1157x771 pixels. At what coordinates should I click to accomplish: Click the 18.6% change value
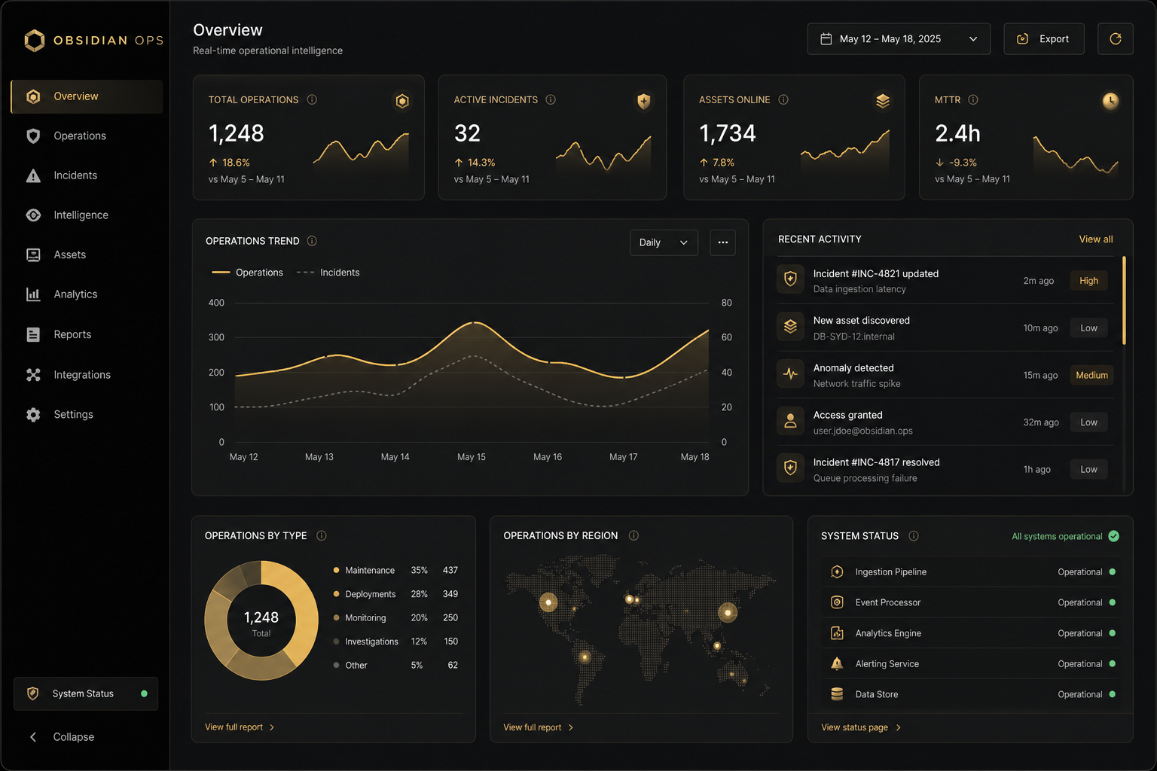point(236,163)
